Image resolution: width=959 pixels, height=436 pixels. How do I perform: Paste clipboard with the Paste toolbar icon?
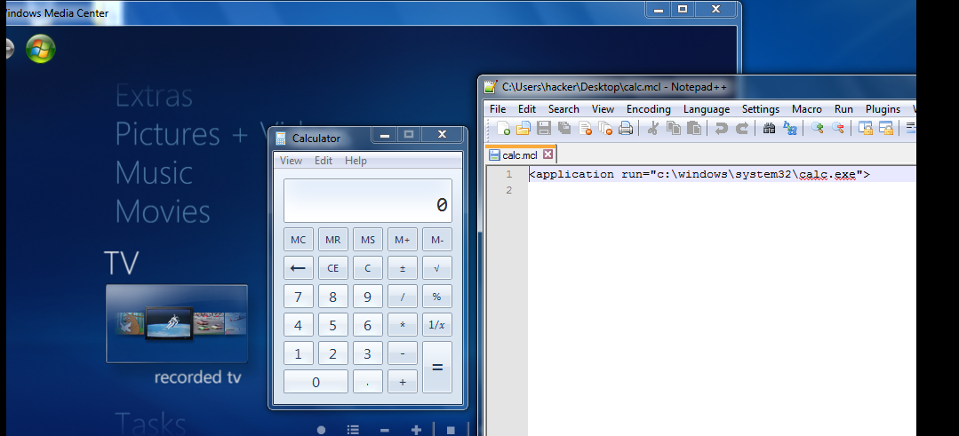[693, 128]
